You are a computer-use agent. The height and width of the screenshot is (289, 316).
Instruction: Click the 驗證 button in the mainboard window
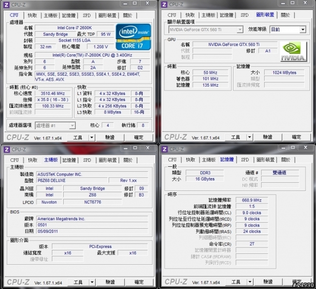click(111, 282)
